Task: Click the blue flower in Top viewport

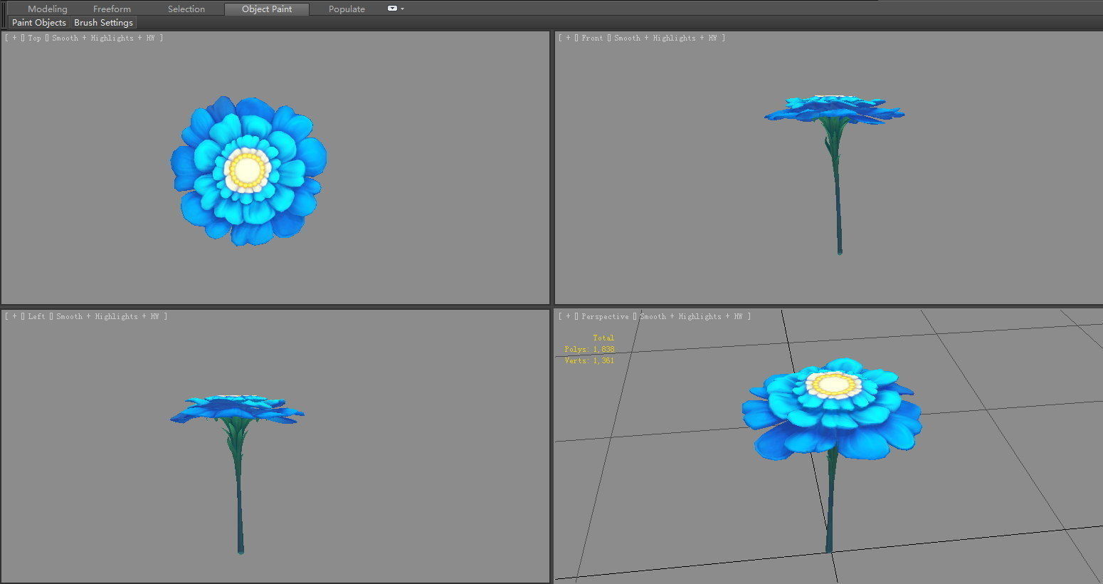Action: (x=248, y=171)
